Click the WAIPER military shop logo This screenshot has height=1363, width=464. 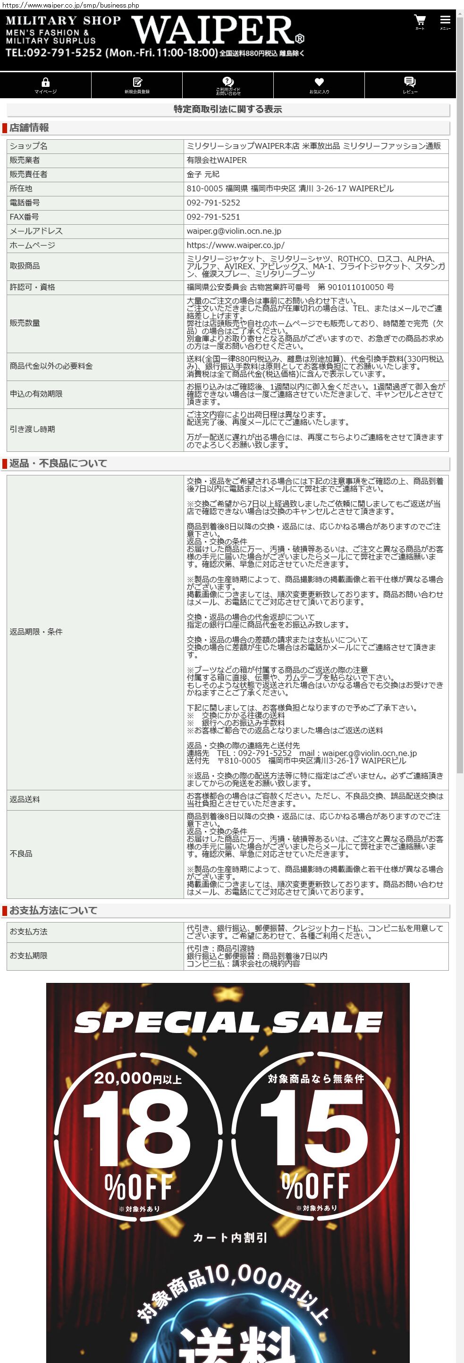[x=218, y=30]
